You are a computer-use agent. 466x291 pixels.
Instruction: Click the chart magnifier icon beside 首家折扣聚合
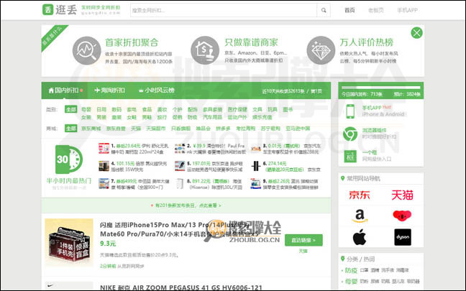[86, 50]
